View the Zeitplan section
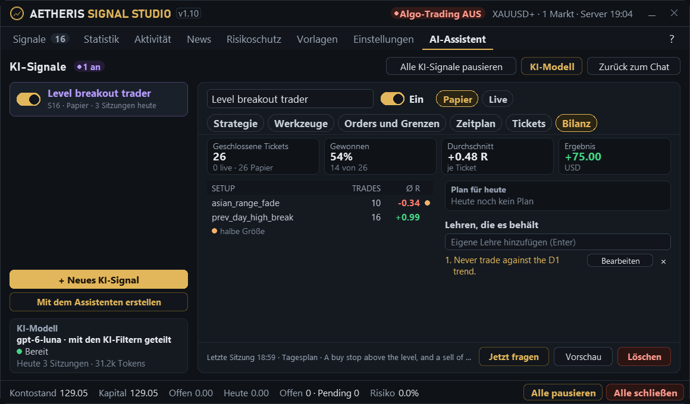 (x=476, y=124)
